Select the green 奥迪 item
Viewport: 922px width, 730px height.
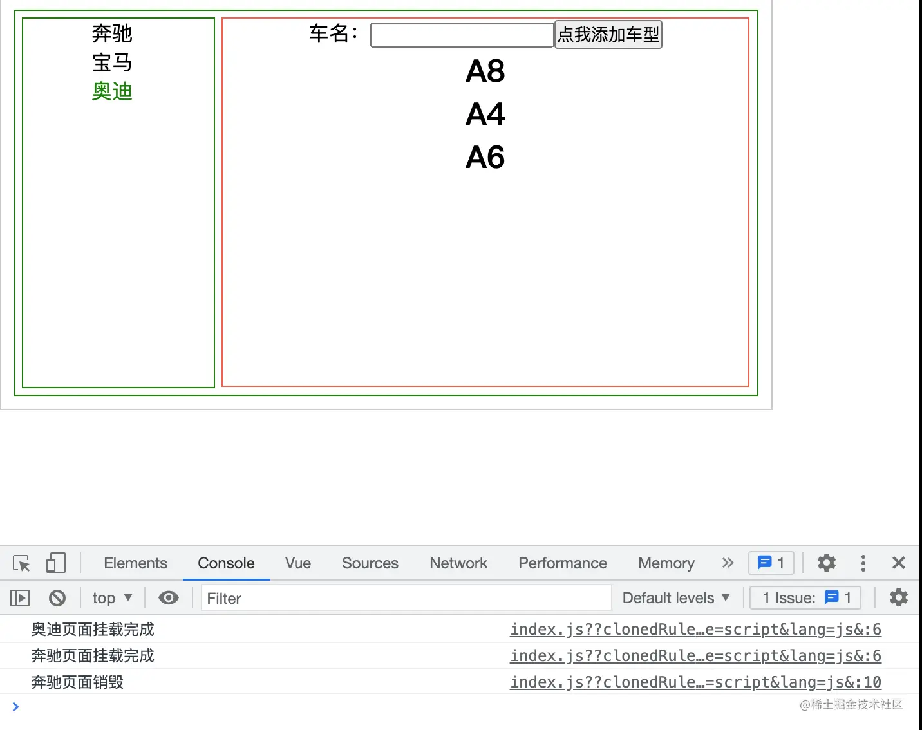click(112, 91)
